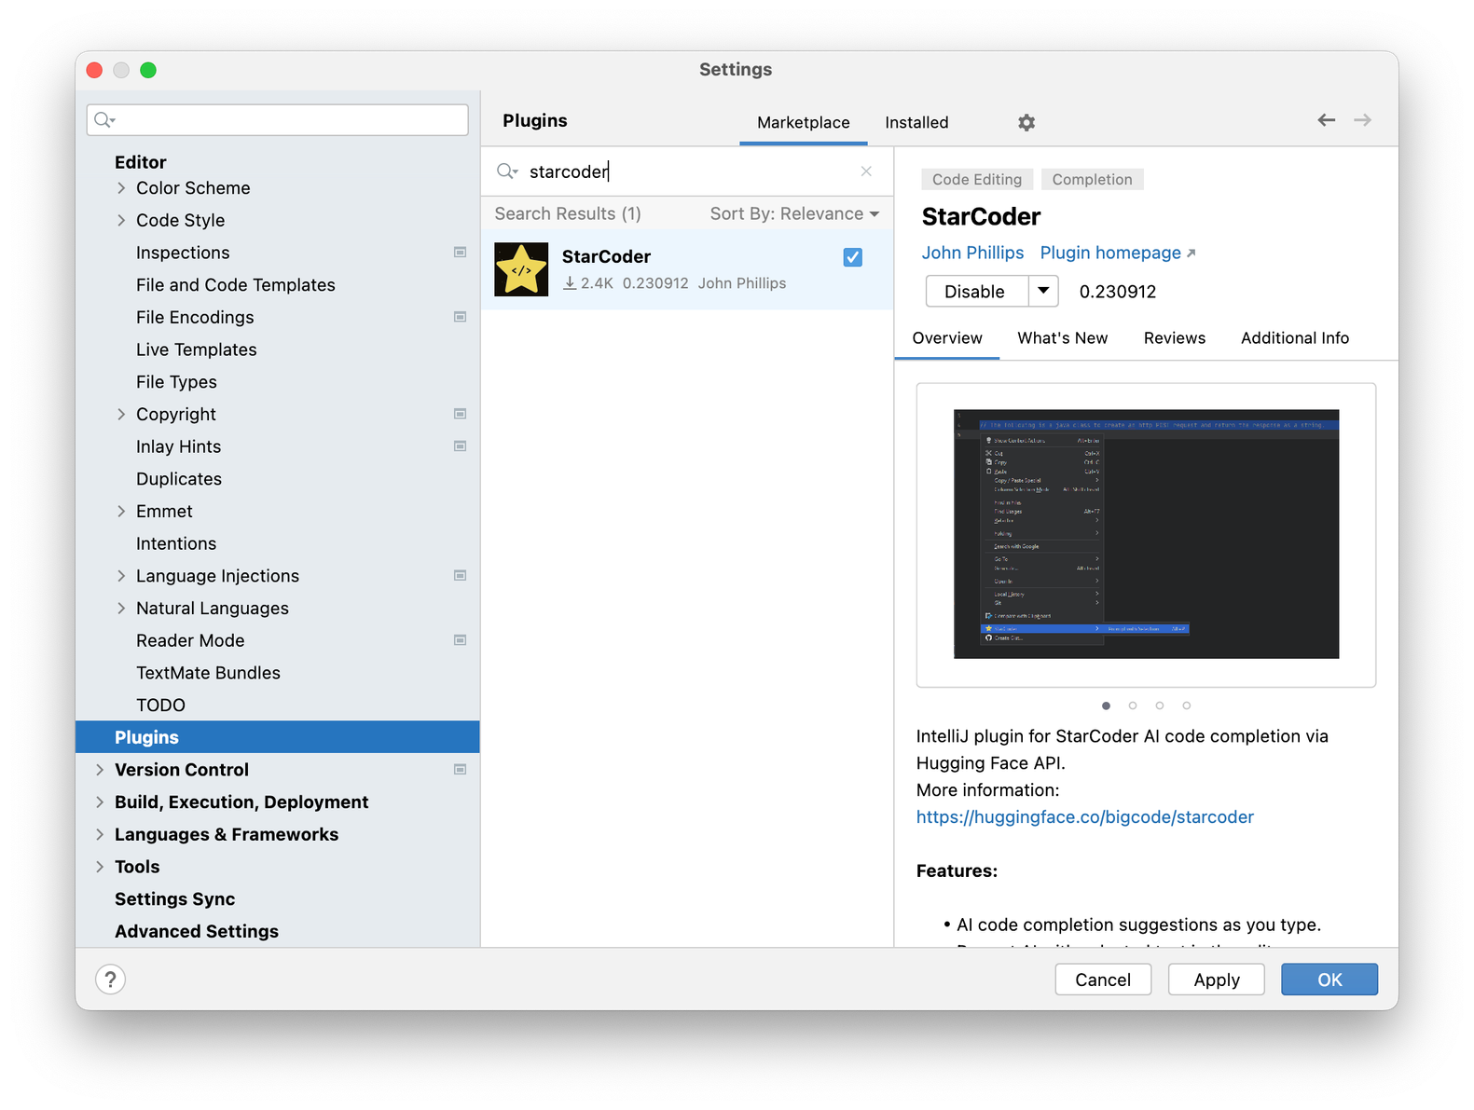Focus the settings search field
The image size is (1474, 1110).
click(x=278, y=120)
